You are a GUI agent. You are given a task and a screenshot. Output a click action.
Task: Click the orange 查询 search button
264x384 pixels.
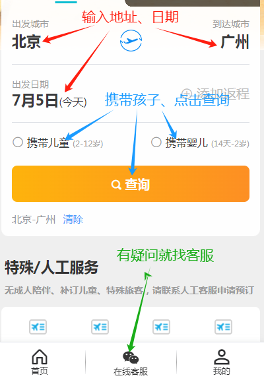(131, 183)
